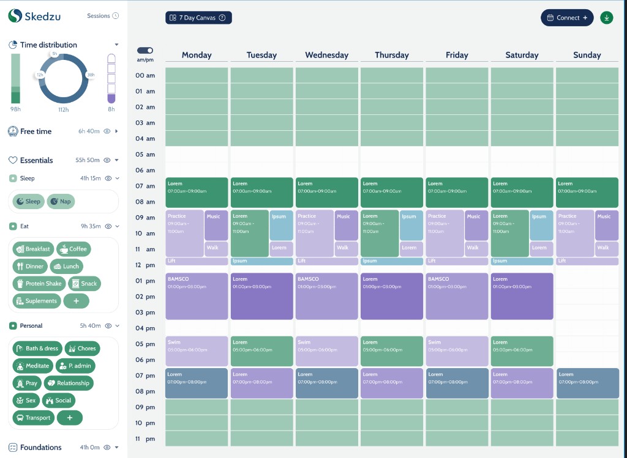Click the Free time clock icon
Screen dimensions: 627x458
pyautogui.click(x=13, y=131)
